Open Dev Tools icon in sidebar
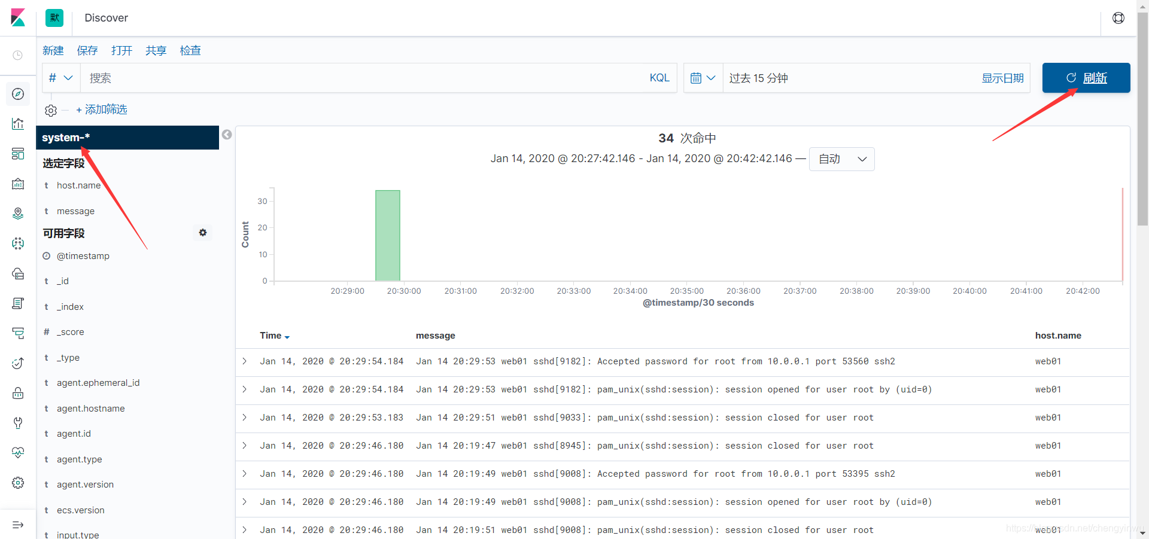 point(18,423)
